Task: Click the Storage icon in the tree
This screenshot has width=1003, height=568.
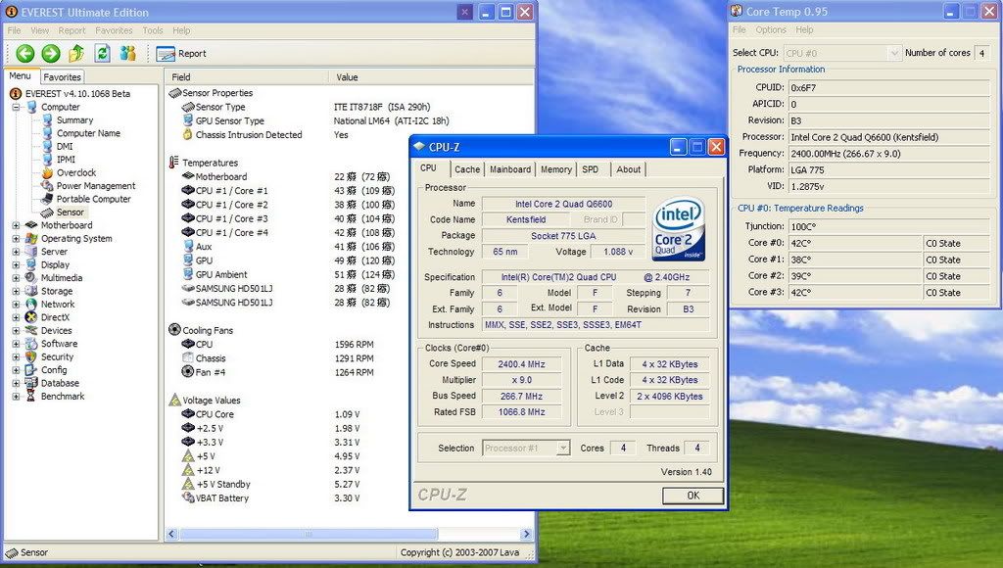Action: 31,291
